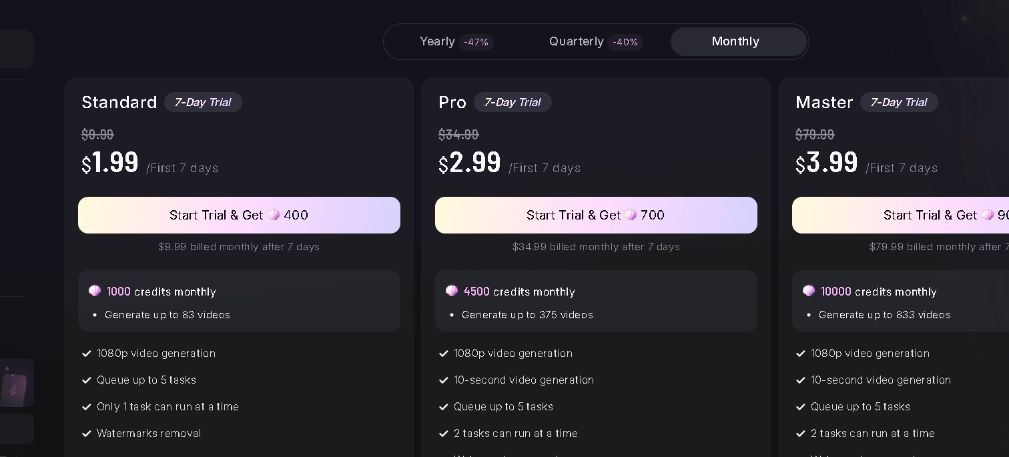Image resolution: width=1009 pixels, height=457 pixels.
Task: Click checkmark by Pro 2 tasks at a time
Action: pyautogui.click(x=444, y=434)
